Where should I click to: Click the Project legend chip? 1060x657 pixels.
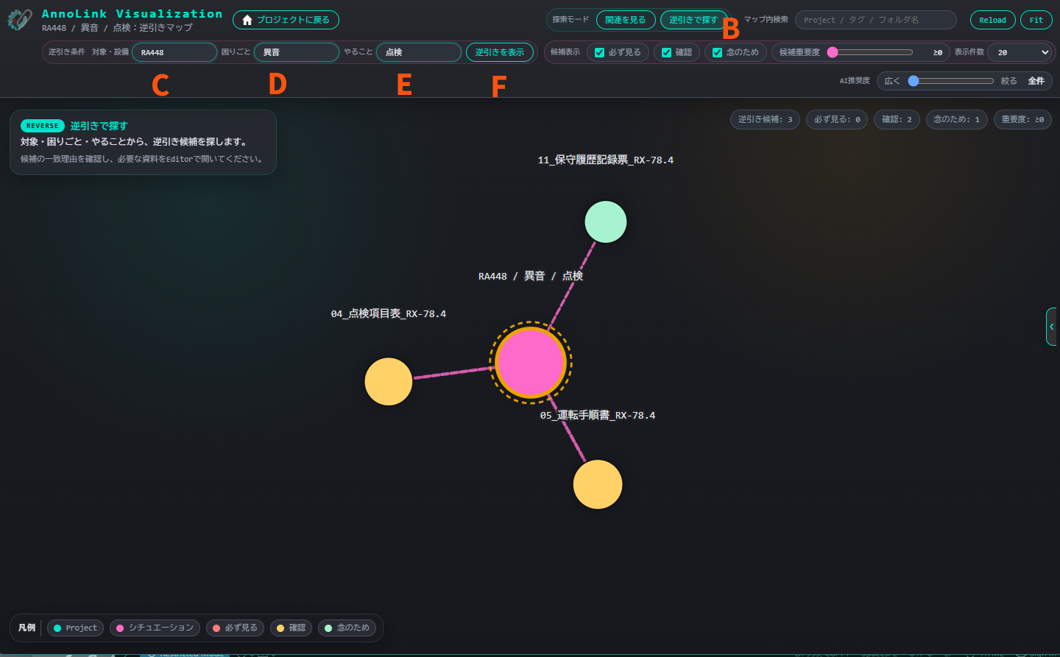(x=75, y=628)
